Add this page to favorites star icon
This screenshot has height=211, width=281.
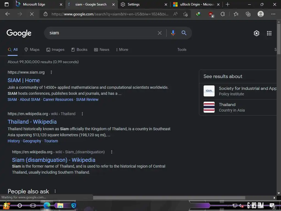pyautogui.click(x=185, y=14)
